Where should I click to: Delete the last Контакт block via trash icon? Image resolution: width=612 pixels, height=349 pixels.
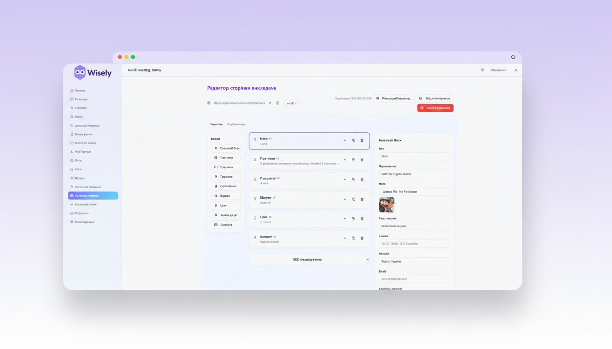click(x=362, y=238)
